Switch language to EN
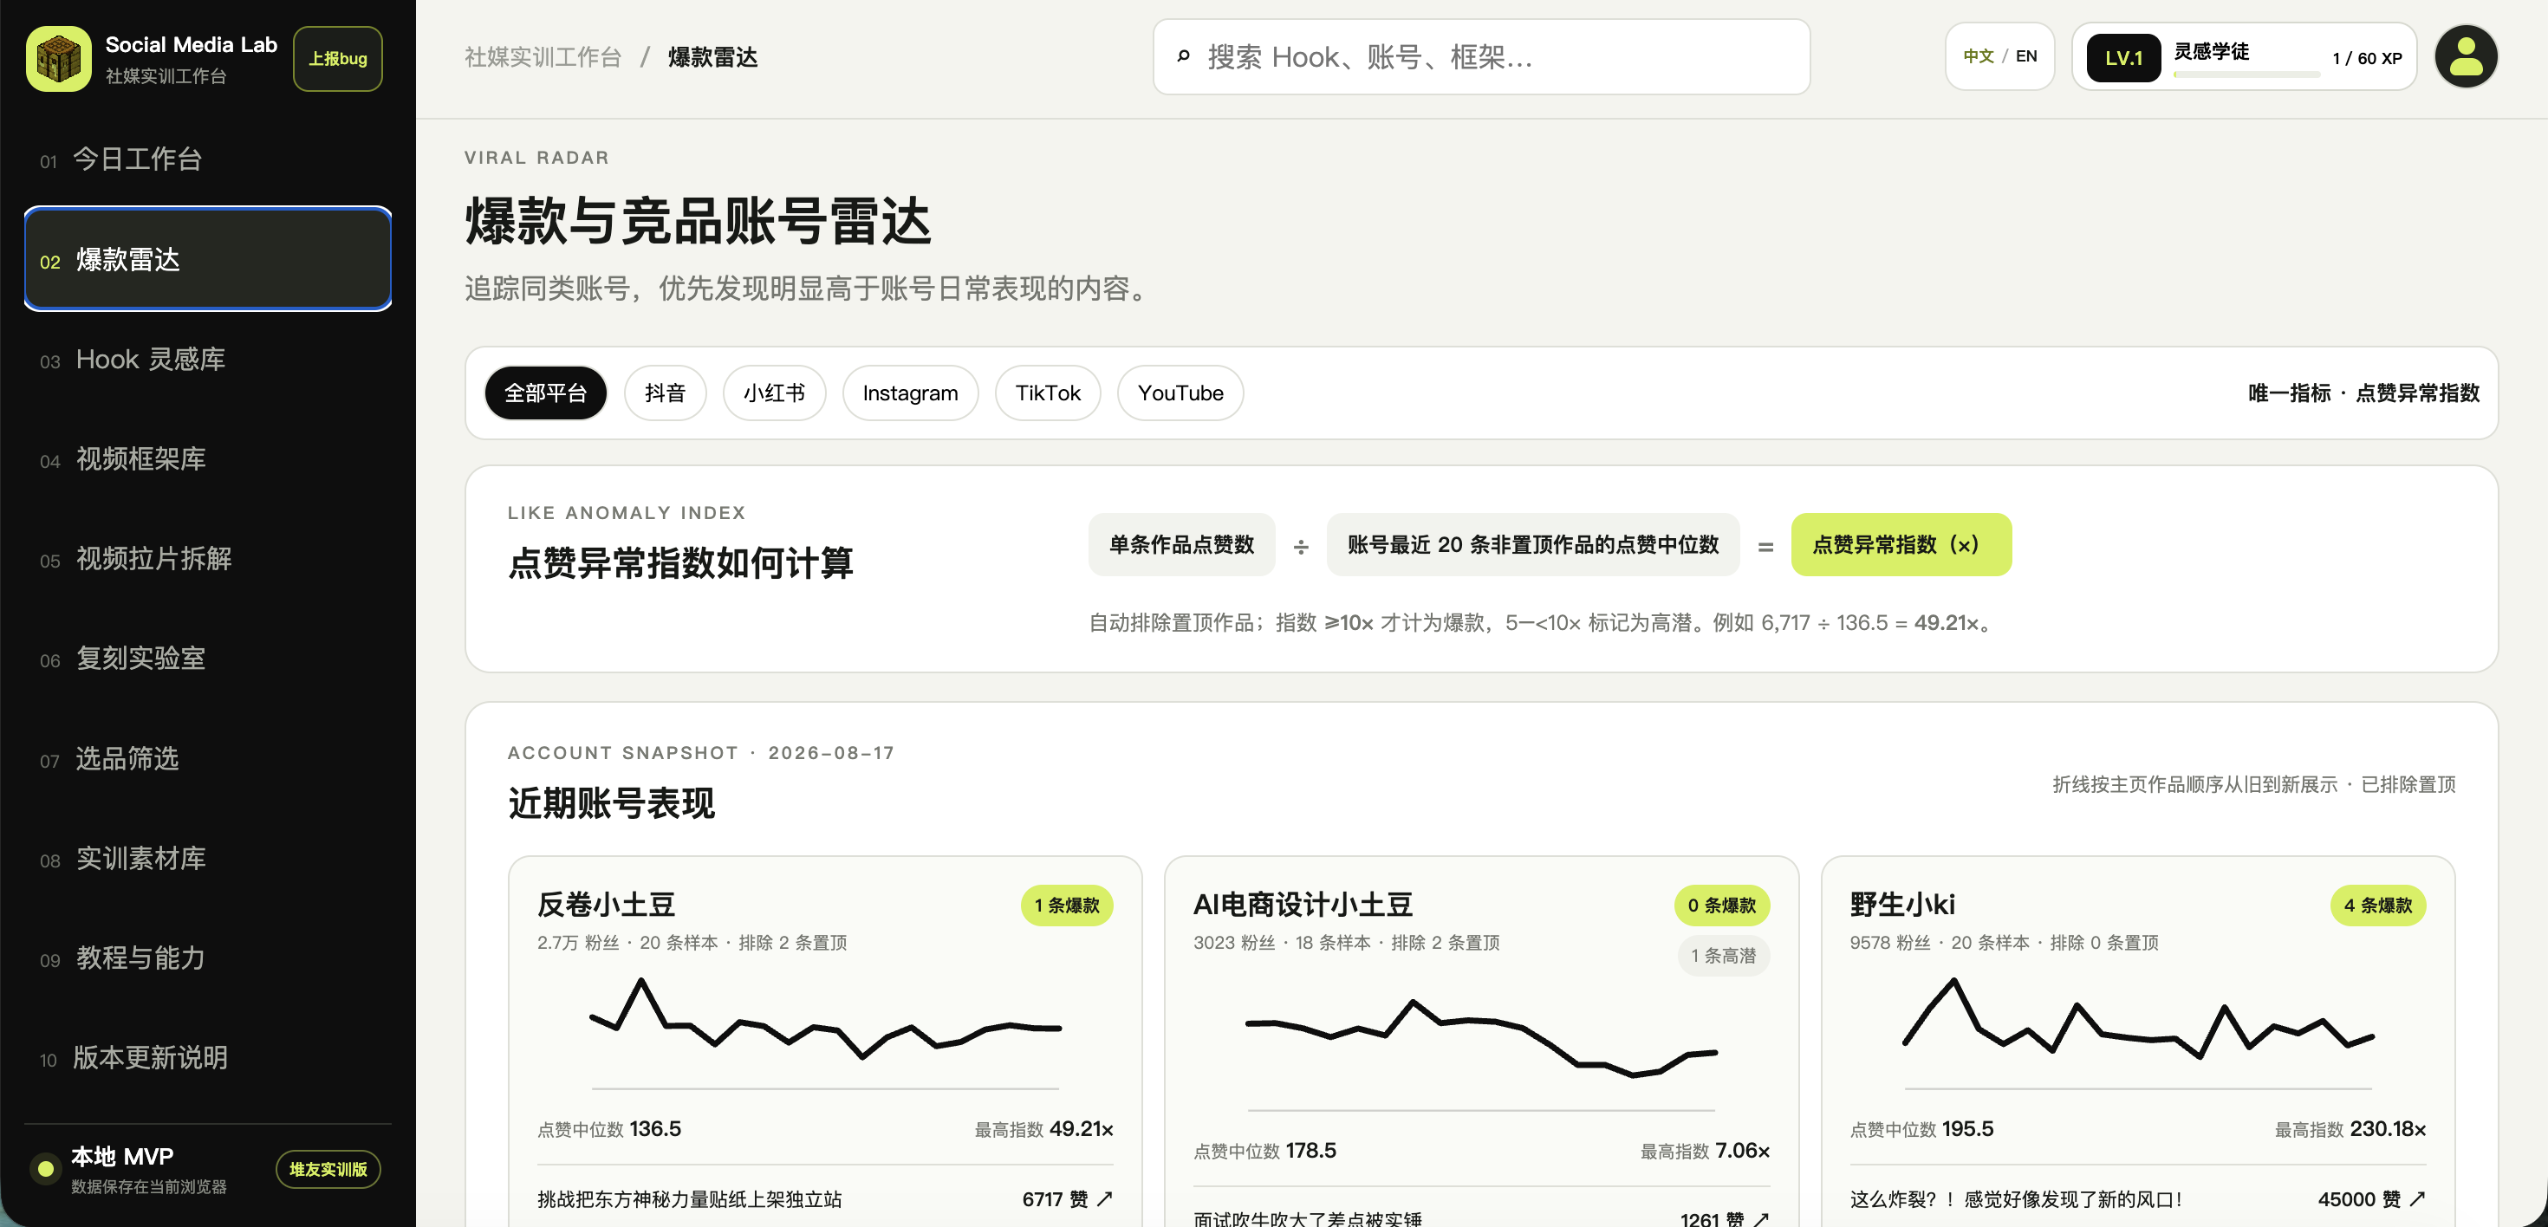 pyautogui.click(x=2025, y=56)
